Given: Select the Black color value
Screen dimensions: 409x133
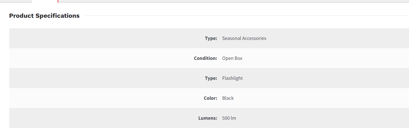Looking at the screenshot, I should coord(228,98).
